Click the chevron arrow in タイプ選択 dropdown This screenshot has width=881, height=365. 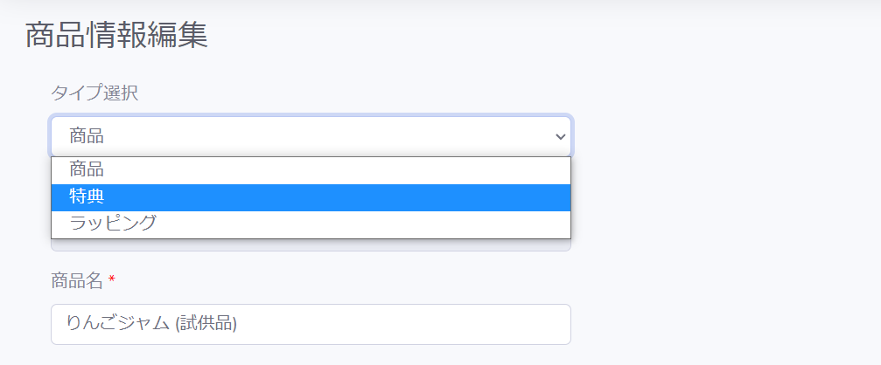560,136
